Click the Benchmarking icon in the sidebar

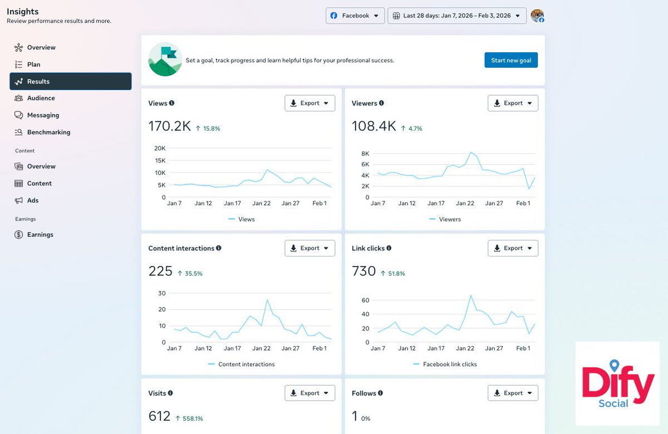coord(19,132)
